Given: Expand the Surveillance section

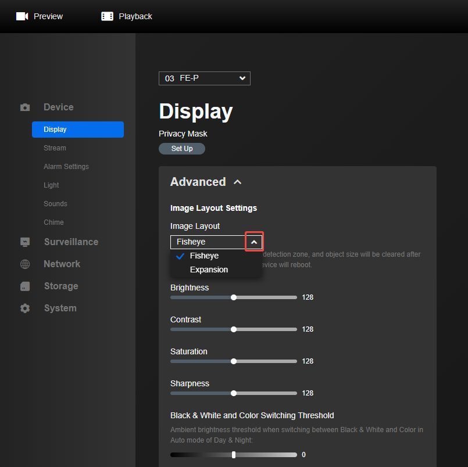Looking at the screenshot, I should 72,242.
